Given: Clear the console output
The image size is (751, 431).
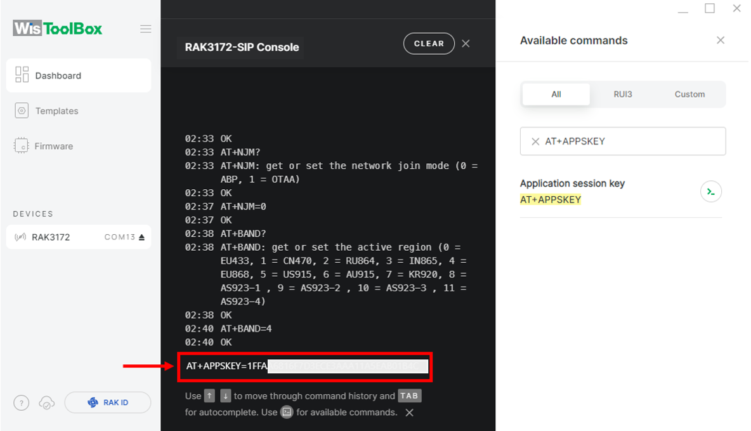Looking at the screenshot, I should (x=429, y=44).
